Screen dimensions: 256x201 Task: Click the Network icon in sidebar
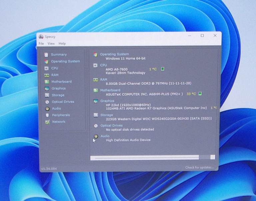[47, 122]
